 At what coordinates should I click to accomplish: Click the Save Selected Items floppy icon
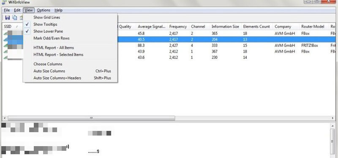(7, 18)
